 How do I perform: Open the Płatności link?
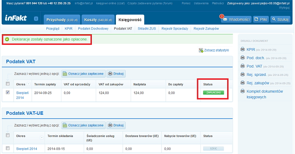pos(218,3)
